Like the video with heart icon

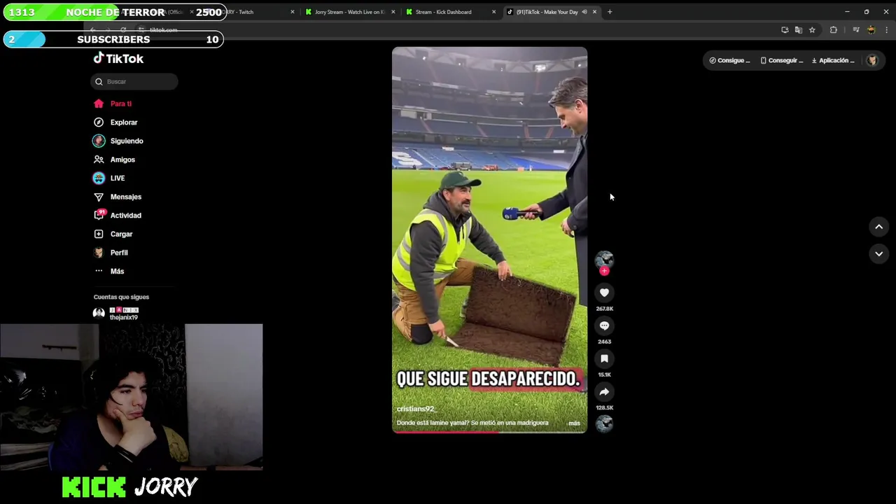(604, 293)
